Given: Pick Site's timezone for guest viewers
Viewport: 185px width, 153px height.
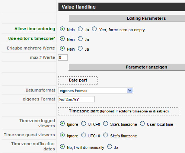Looking at the screenshot, I should click(x=105, y=135).
